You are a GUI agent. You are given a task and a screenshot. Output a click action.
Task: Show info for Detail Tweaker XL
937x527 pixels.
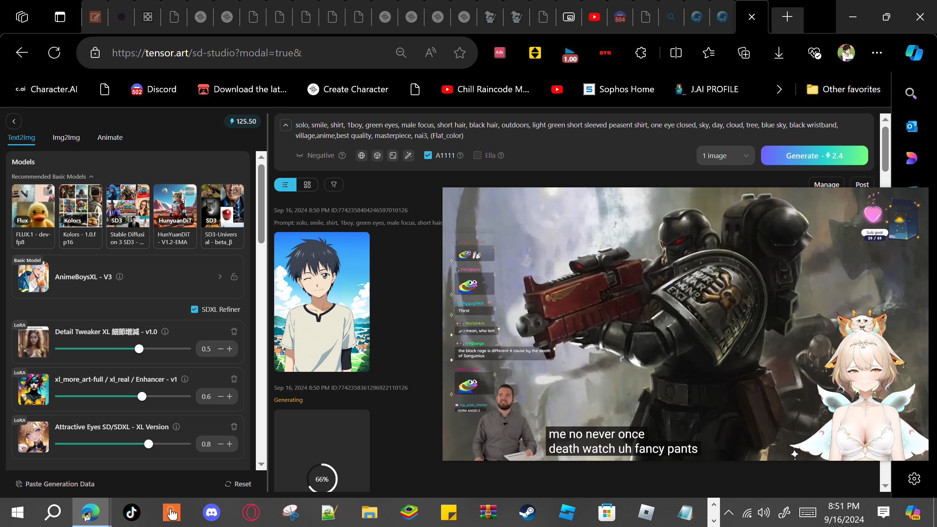click(x=165, y=332)
